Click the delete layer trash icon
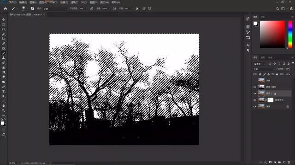The height and width of the screenshot is (165, 295). [289, 162]
